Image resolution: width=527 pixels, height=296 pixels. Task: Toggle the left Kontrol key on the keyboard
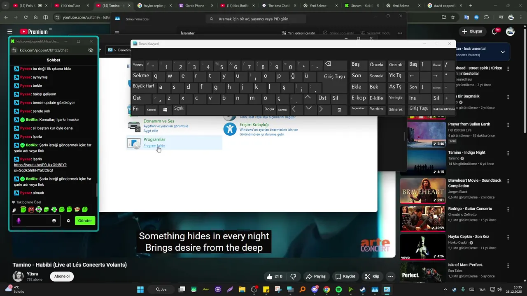point(151,110)
